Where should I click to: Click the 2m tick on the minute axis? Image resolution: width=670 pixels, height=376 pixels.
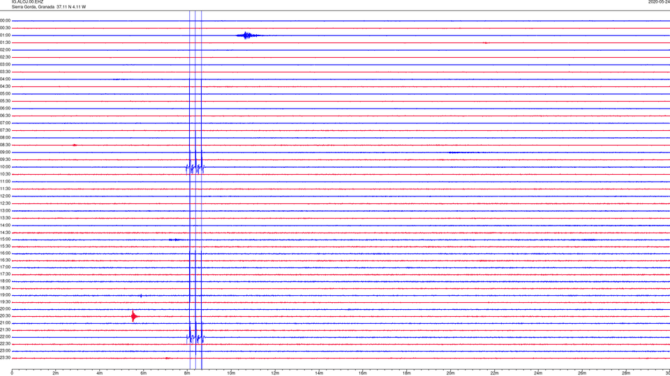(x=56, y=373)
